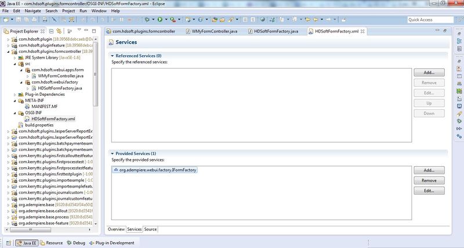Screen dimensions: 464x248
Task: Collapse the Provided Services section
Action: tap(114, 153)
